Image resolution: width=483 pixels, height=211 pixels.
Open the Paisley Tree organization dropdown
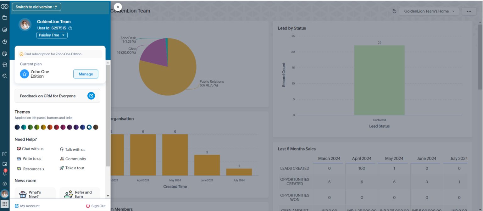coord(52,35)
